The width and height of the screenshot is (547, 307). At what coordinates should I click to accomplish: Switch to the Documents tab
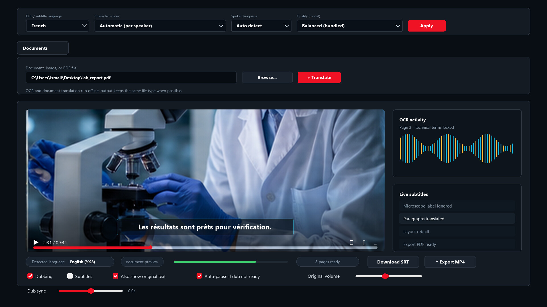[x=43, y=48]
